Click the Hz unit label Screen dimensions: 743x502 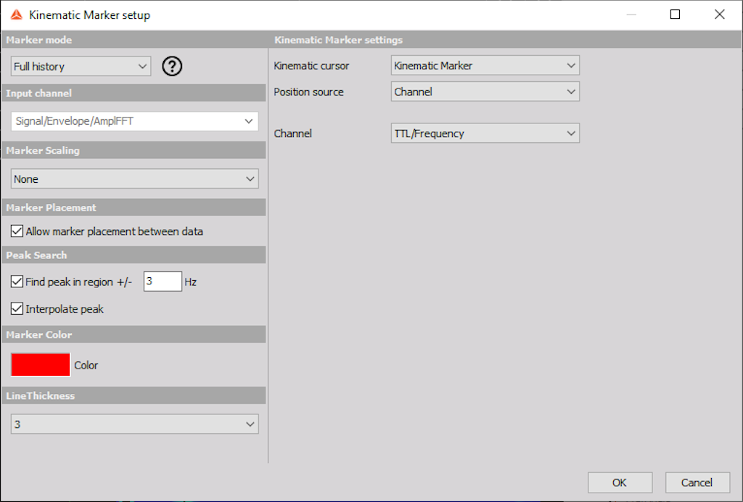(191, 281)
